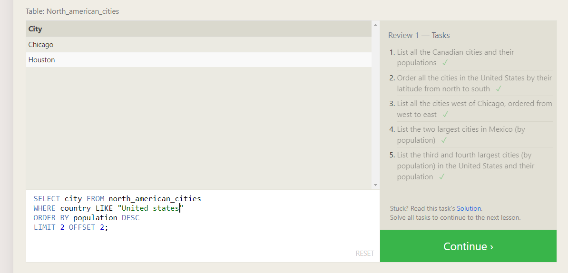Click the "United states" string in the query
Image resolution: width=568 pixels, height=273 pixels.
coord(150,208)
